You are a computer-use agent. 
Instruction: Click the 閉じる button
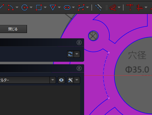[x=13, y=29]
